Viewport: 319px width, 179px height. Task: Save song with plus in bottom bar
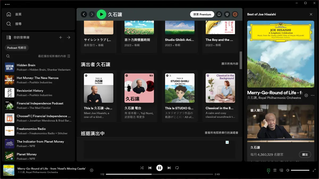point(92,170)
